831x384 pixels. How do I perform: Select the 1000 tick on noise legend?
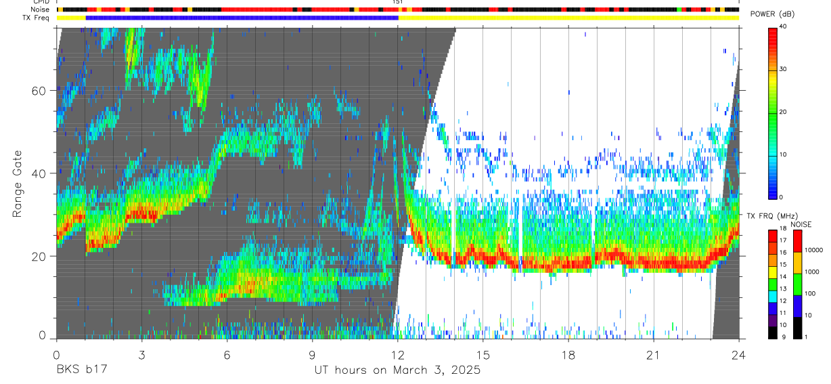pyautogui.click(x=812, y=272)
